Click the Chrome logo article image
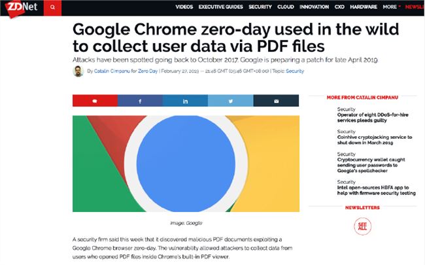Screen dimensions: 425x265 (x=186, y=164)
